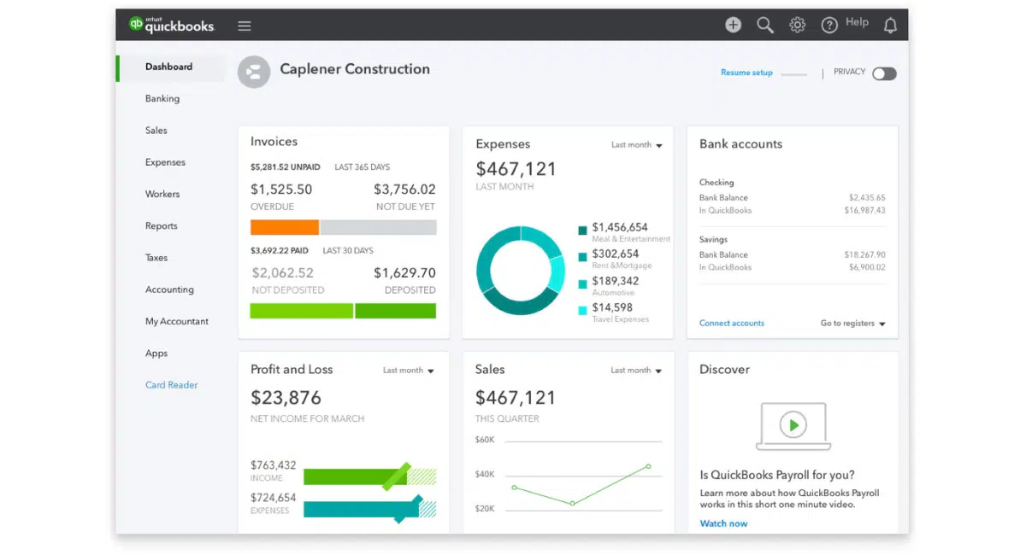Open the notifications bell icon
This screenshot has height=555, width=1026.
[x=890, y=25]
